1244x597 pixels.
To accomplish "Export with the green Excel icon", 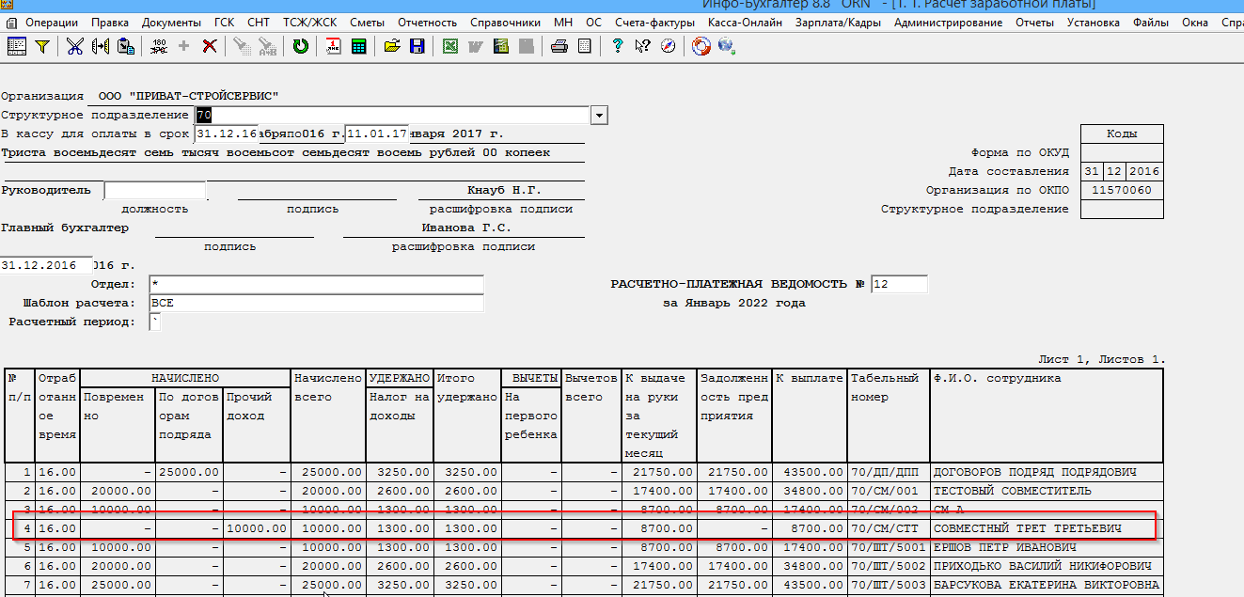I will pos(450,45).
